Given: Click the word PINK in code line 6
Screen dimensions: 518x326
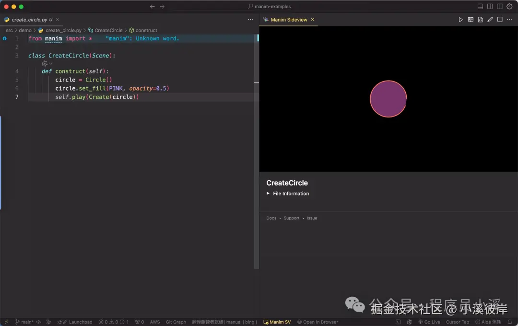Looking at the screenshot, I should (116, 89).
